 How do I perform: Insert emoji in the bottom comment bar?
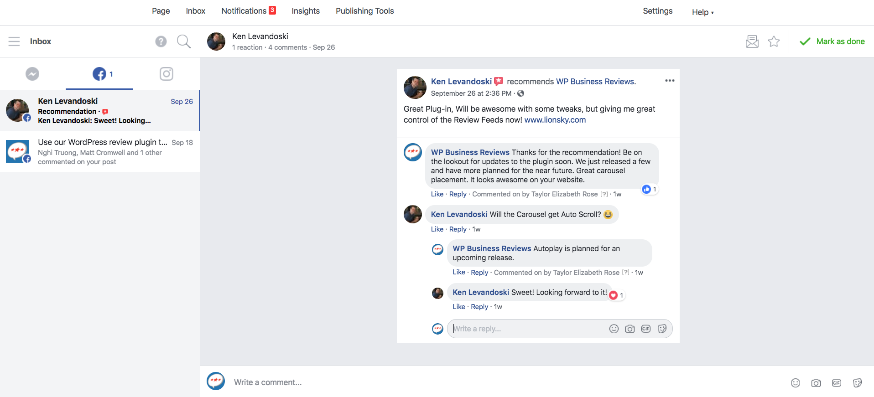click(x=796, y=383)
